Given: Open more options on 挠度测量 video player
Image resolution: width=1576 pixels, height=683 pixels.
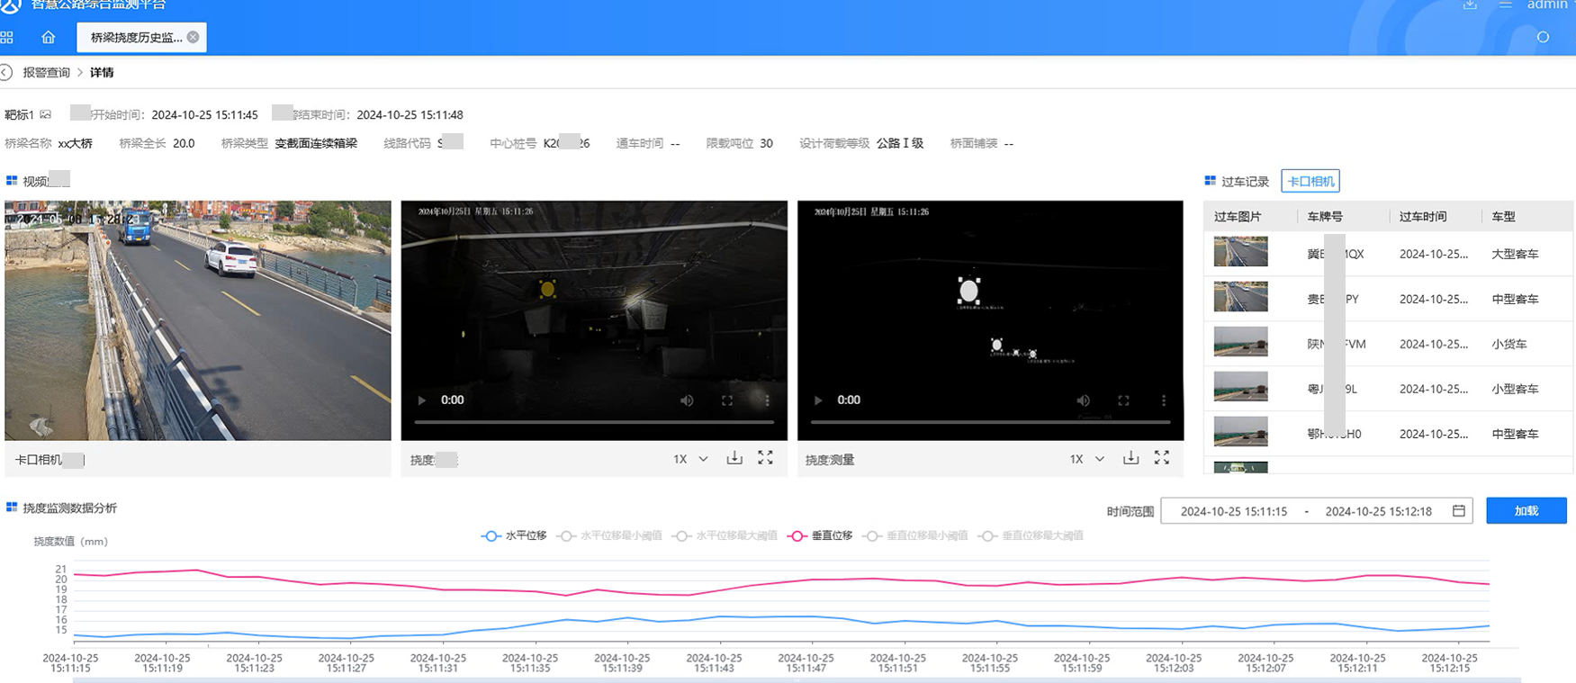Looking at the screenshot, I should (x=1163, y=400).
